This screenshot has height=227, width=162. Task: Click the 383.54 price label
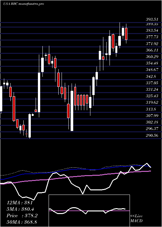153,30
